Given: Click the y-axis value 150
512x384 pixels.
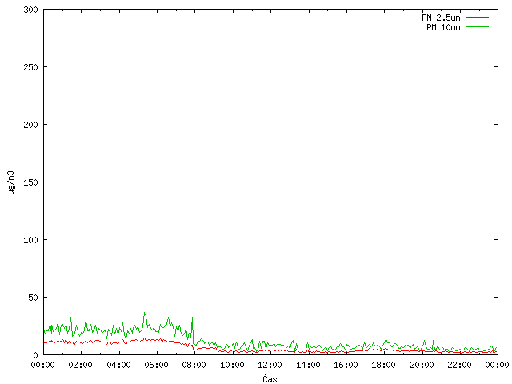Looking at the screenshot, I should click(x=30, y=182).
